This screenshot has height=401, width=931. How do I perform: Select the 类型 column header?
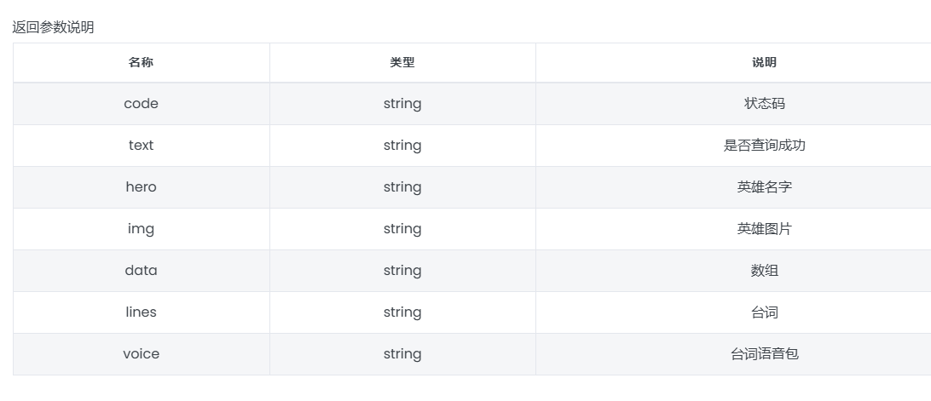[x=402, y=62]
